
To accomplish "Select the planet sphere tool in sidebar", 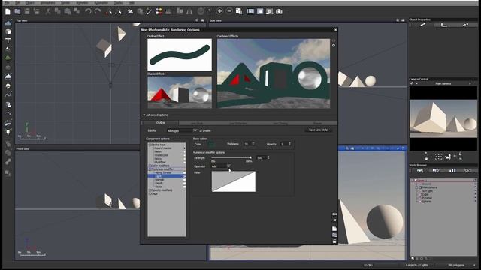I will click(8, 85).
